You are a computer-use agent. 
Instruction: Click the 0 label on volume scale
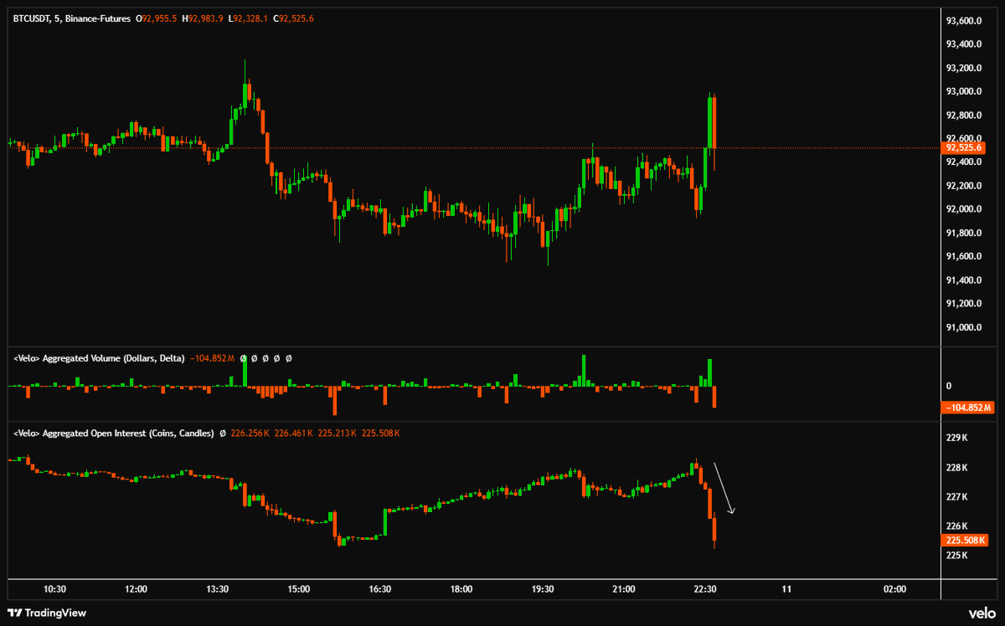pyautogui.click(x=949, y=386)
